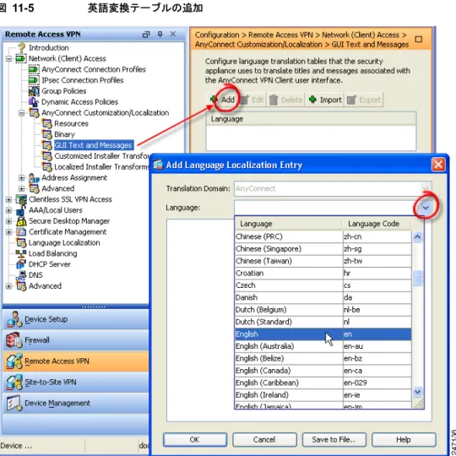Image resolution: width=456 pixels, height=456 pixels.
Task: Click the Secure Desktop Manager padlock icon
Action: coord(21,221)
